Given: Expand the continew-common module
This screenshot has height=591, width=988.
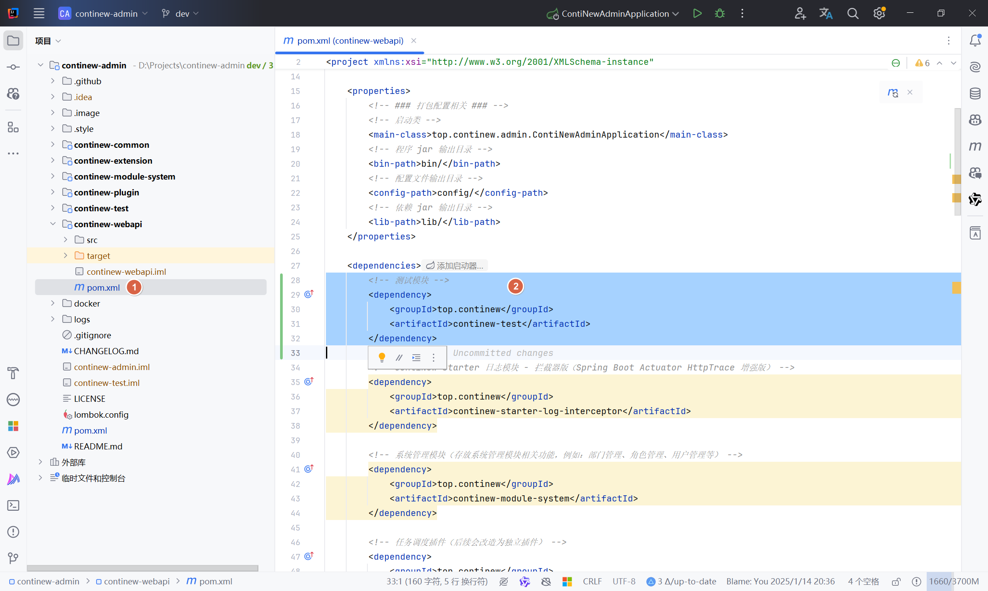Looking at the screenshot, I should [52, 144].
